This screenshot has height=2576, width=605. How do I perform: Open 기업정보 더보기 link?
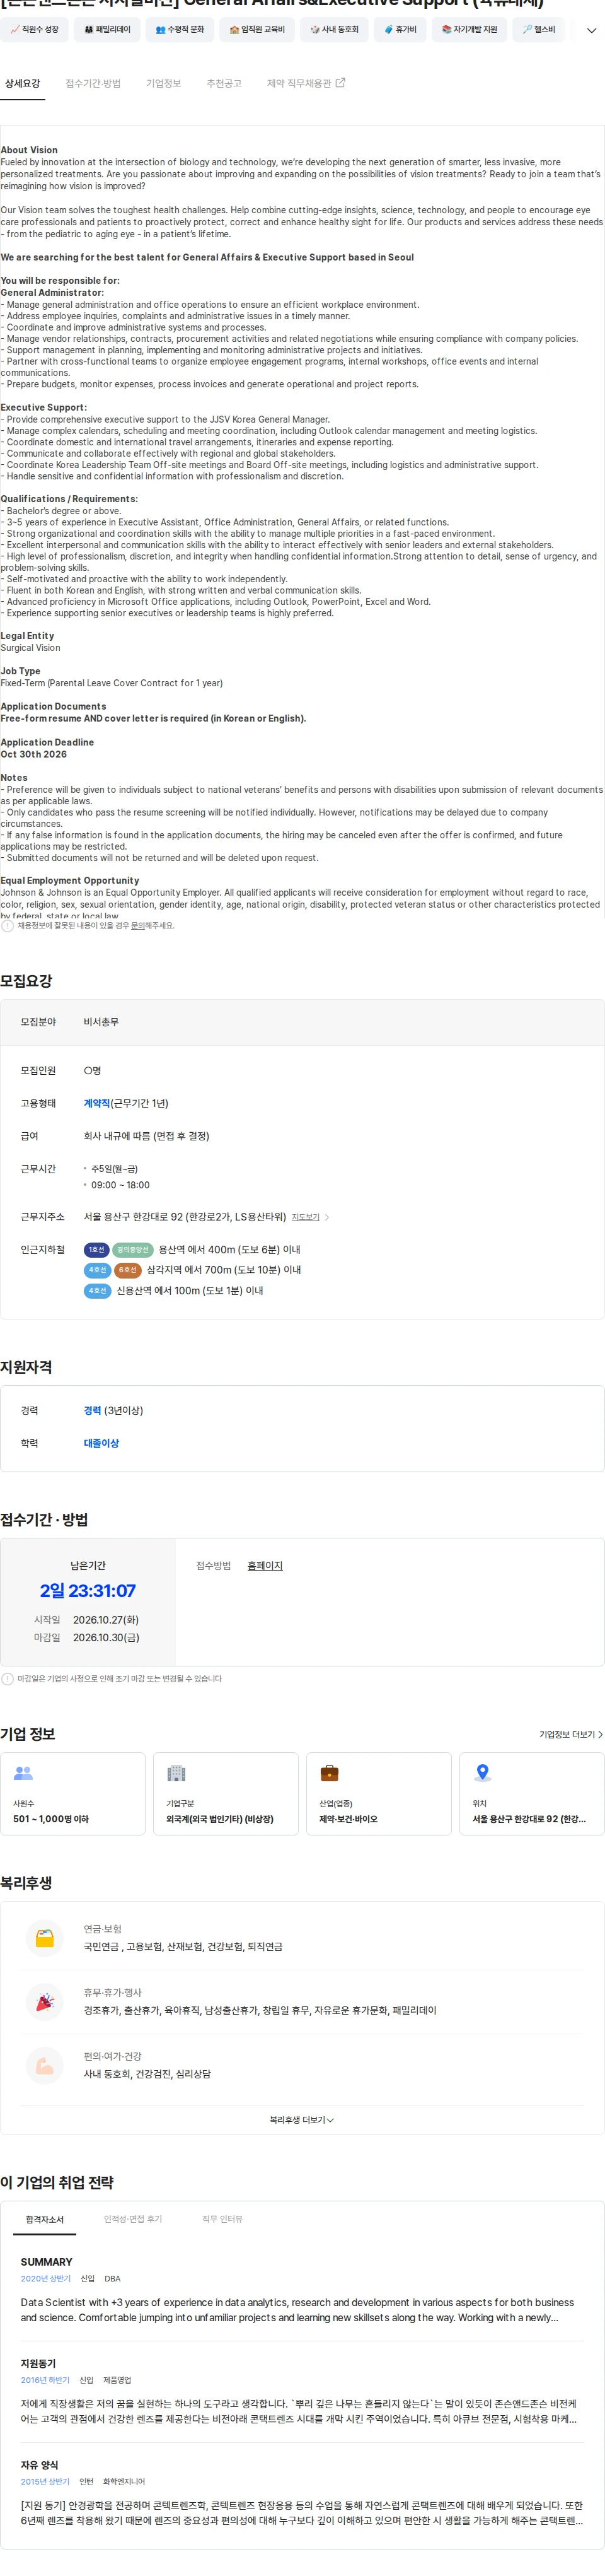571,1735
